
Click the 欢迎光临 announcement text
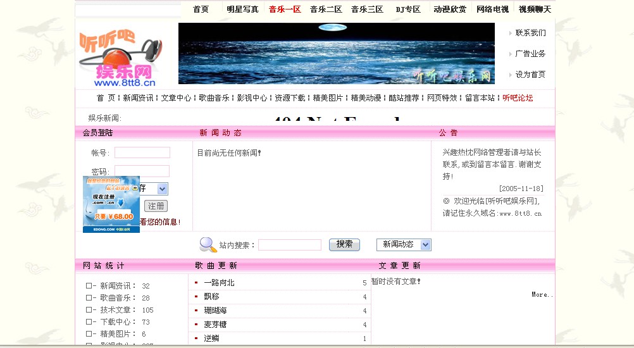point(492,206)
